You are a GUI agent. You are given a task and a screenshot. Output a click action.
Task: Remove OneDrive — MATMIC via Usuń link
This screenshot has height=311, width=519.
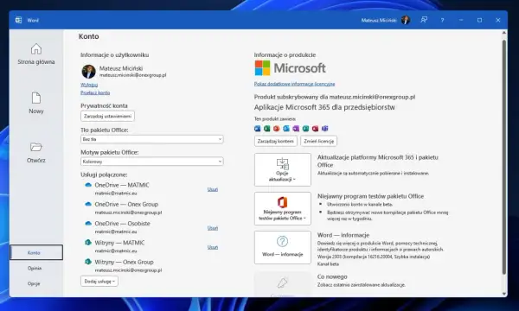coord(213,189)
